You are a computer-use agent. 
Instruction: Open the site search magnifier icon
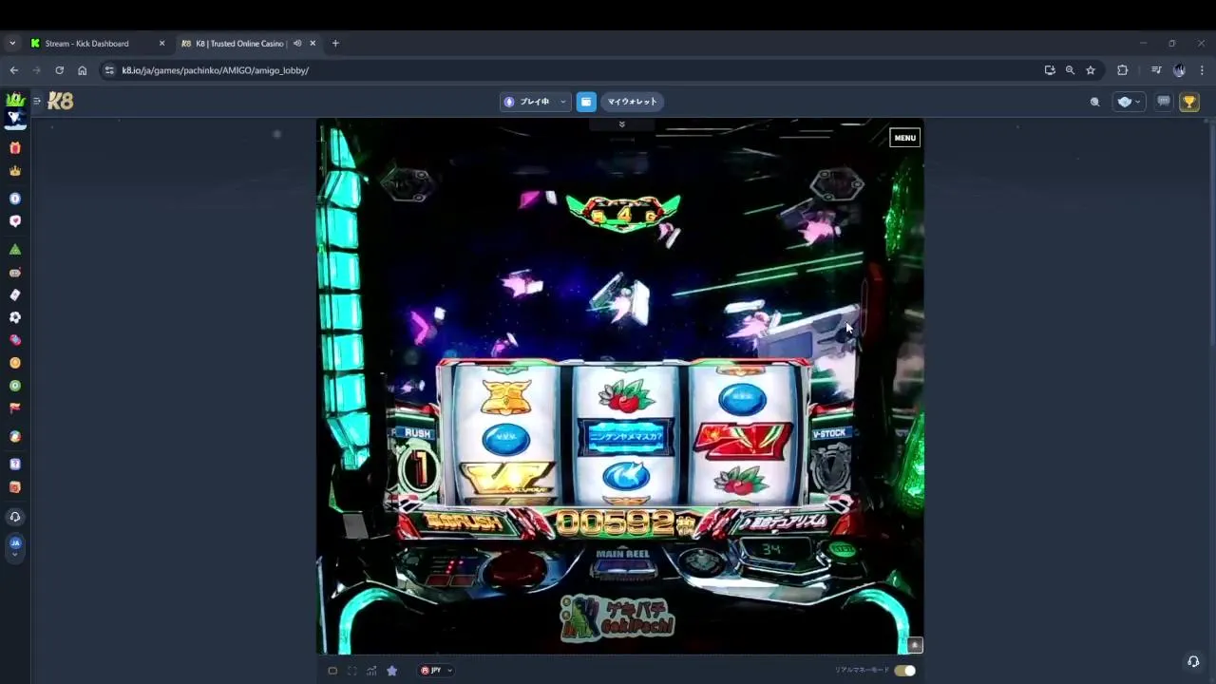tap(1094, 102)
